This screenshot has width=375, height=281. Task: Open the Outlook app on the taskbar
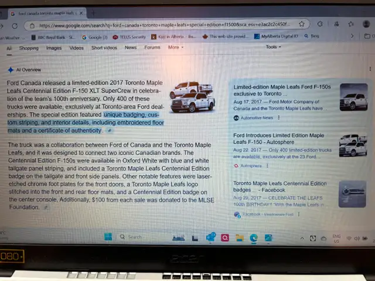pyautogui.click(x=211, y=238)
